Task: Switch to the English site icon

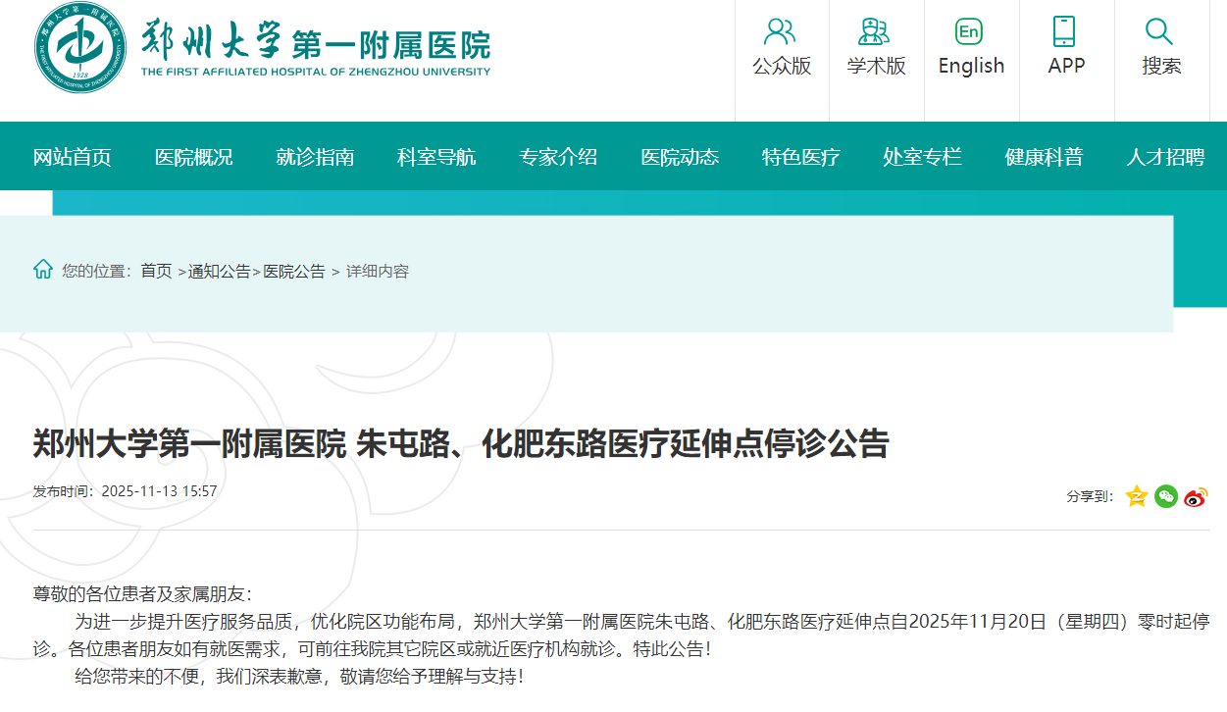Action: coord(970,32)
